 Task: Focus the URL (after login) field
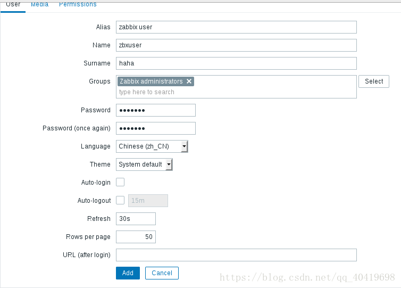236,255
